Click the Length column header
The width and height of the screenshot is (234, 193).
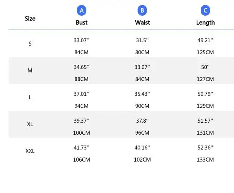coord(205,22)
